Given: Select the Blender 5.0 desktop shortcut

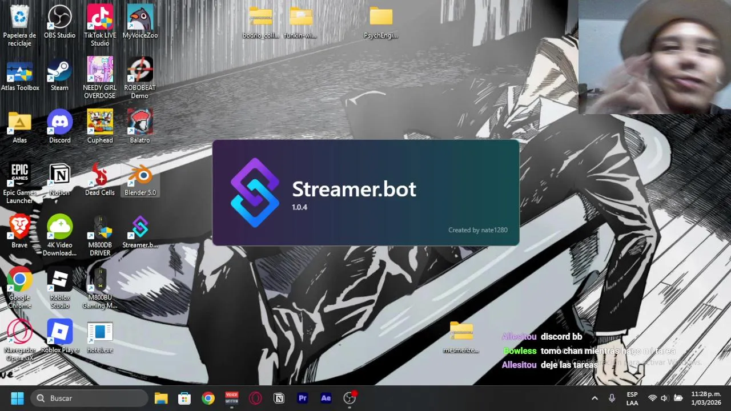Looking at the screenshot, I should click(140, 179).
